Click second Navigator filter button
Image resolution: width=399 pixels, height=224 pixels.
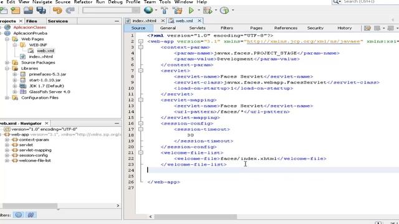[31, 215]
